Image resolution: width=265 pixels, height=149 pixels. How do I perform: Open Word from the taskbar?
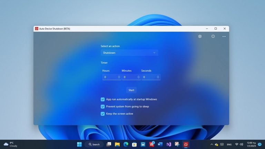click(160, 144)
